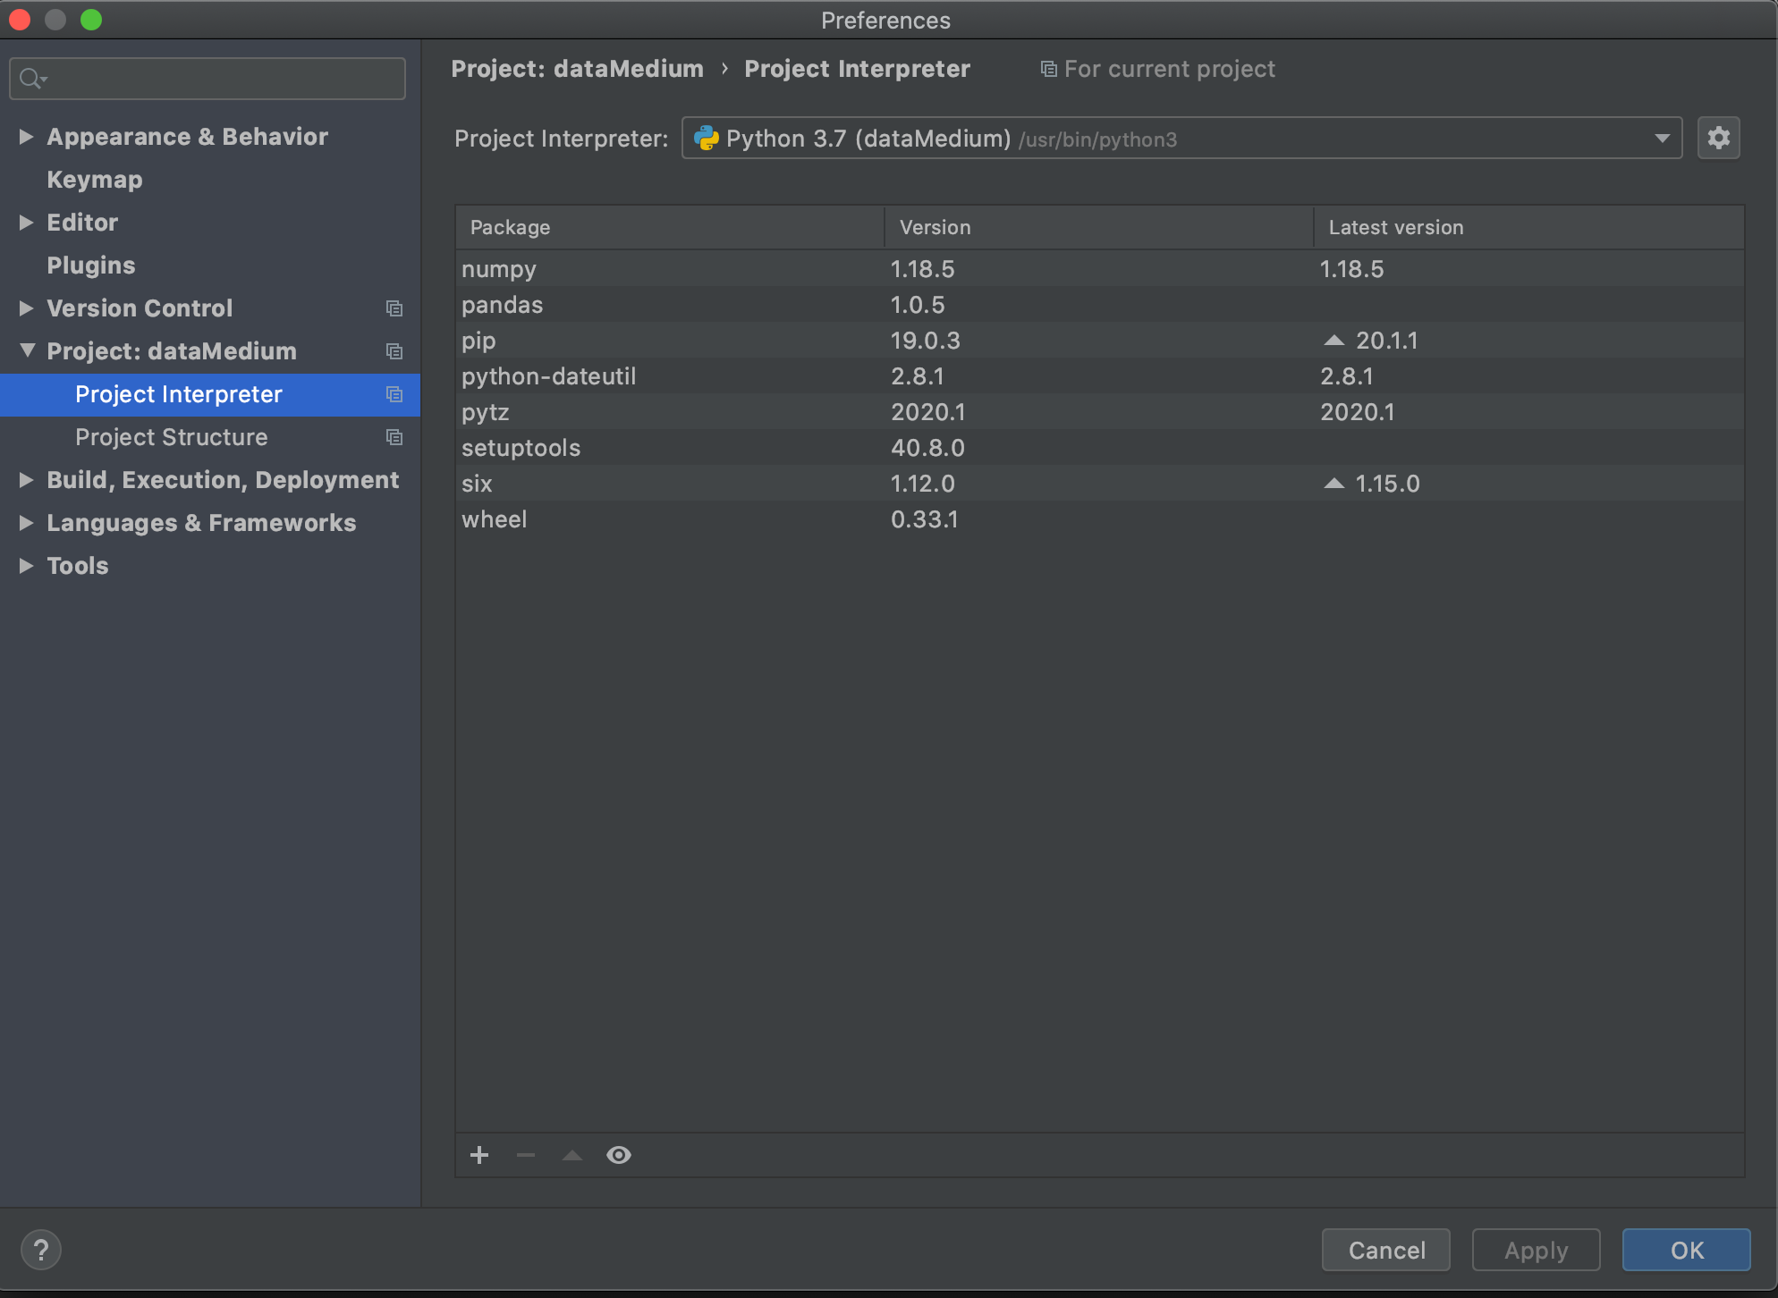Click project-level icon next to Version Control
1778x1298 pixels.
394,308
